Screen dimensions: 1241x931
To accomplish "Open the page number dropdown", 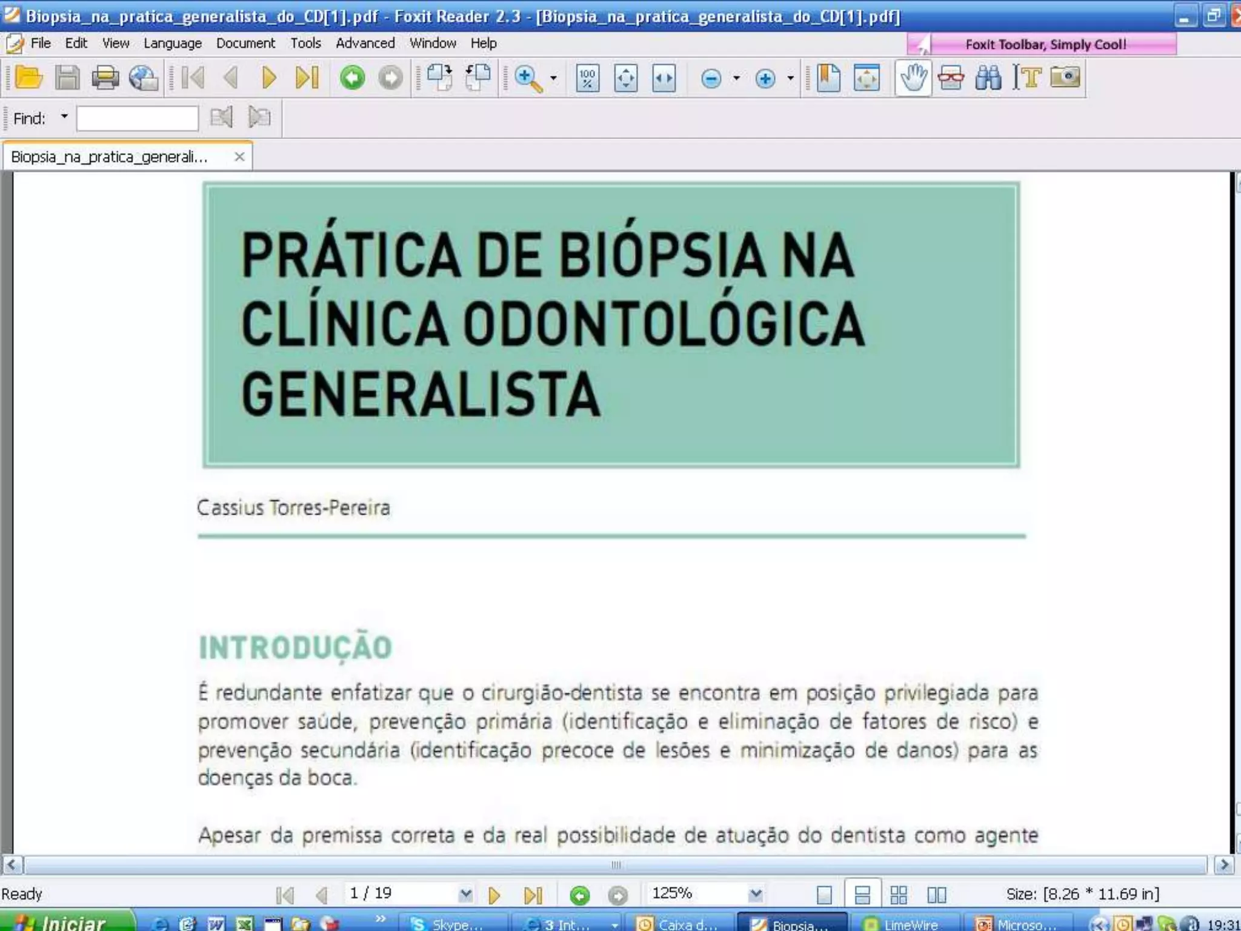I will point(465,894).
